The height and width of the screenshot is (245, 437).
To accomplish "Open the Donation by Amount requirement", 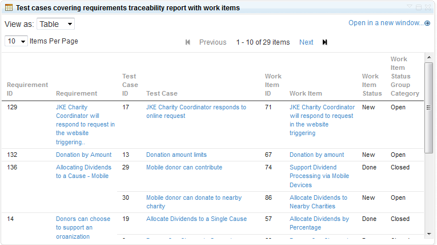I will [83, 155].
